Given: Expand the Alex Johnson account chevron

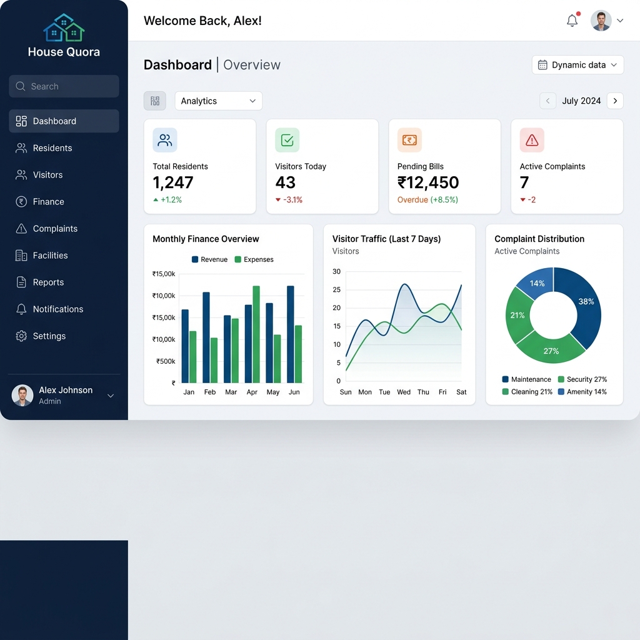Looking at the screenshot, I should tap(111, 396).
